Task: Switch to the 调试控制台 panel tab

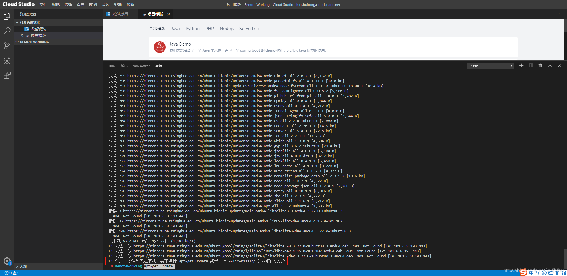Action: tap(141, 66)
